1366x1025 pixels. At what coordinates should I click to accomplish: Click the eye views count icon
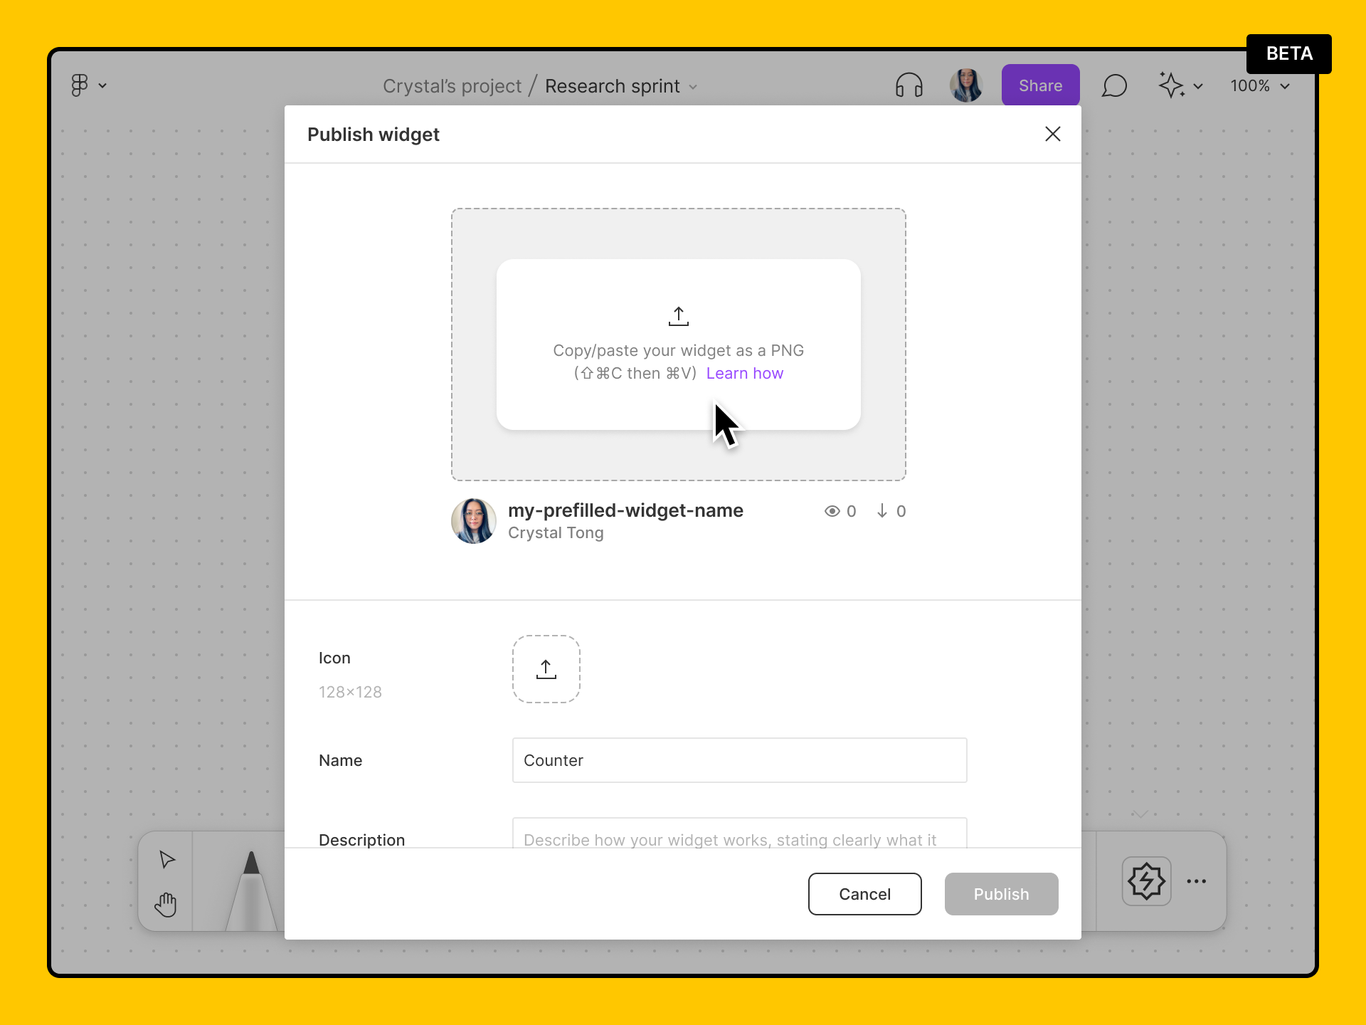(x=832, y=511)
